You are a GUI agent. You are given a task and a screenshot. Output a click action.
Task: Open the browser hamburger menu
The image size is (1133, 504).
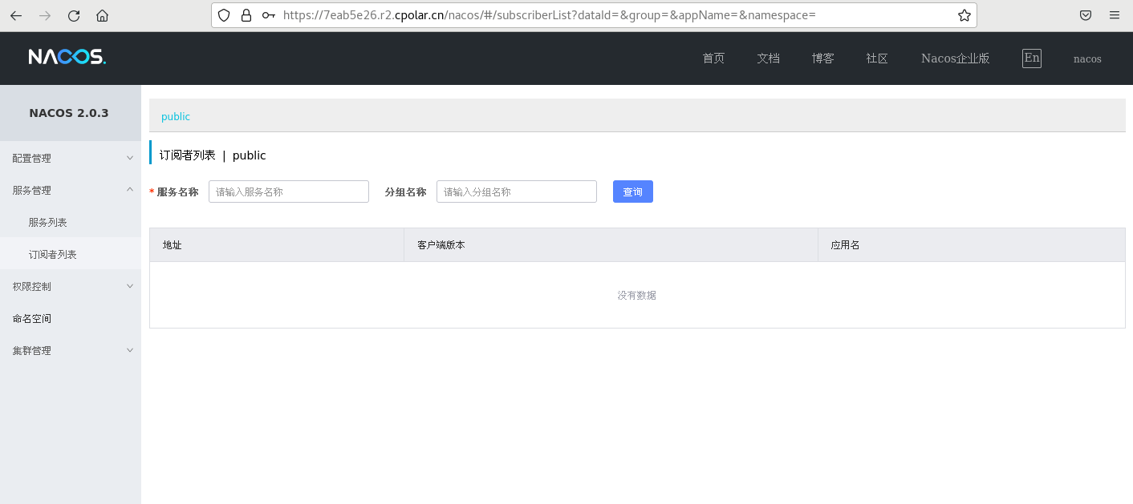1114,15
